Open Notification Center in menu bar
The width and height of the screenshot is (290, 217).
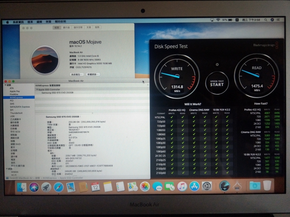click(x=278, y=20)
